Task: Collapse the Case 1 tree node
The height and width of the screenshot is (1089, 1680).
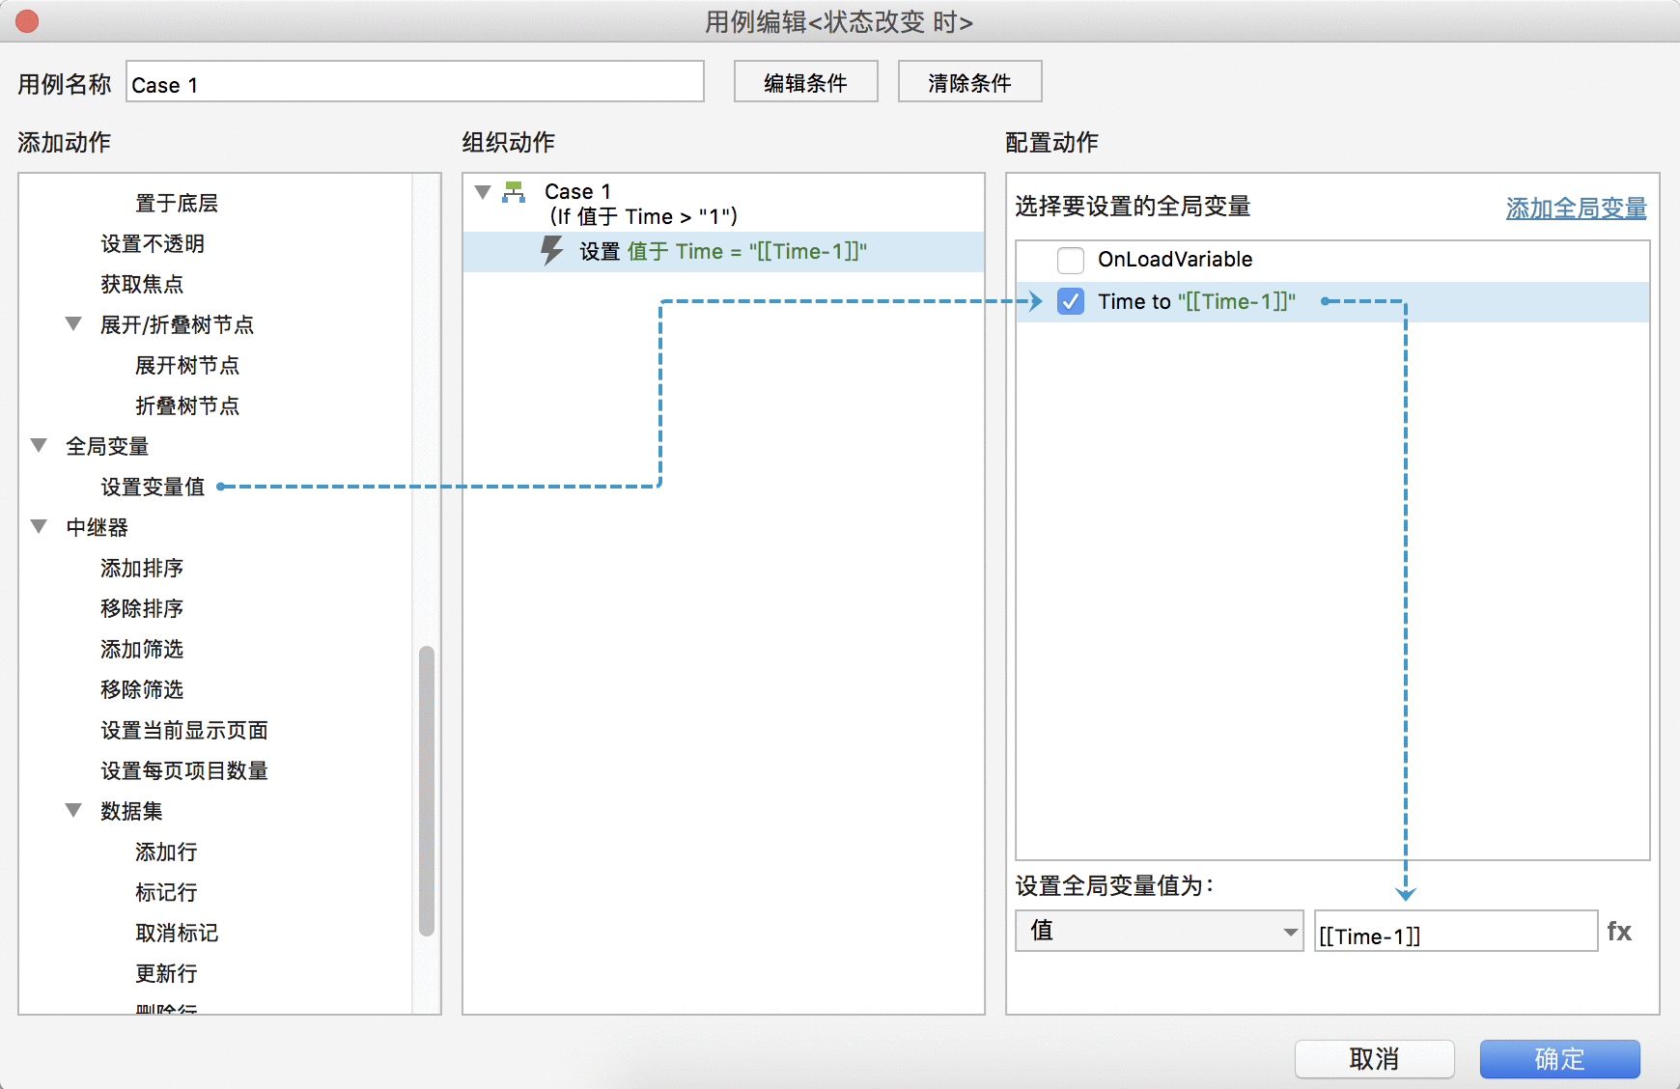Action: tap(483, 192)
